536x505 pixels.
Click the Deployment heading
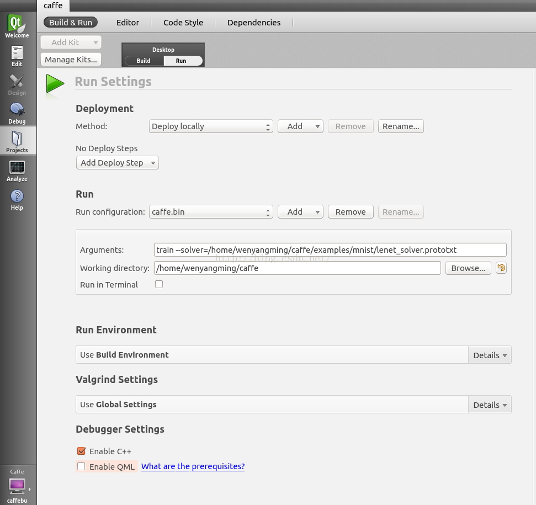(104, 109)
